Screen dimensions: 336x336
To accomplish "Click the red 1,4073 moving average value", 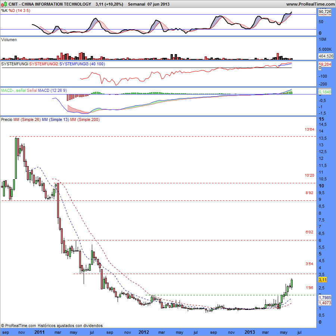I will click(325, 303).
